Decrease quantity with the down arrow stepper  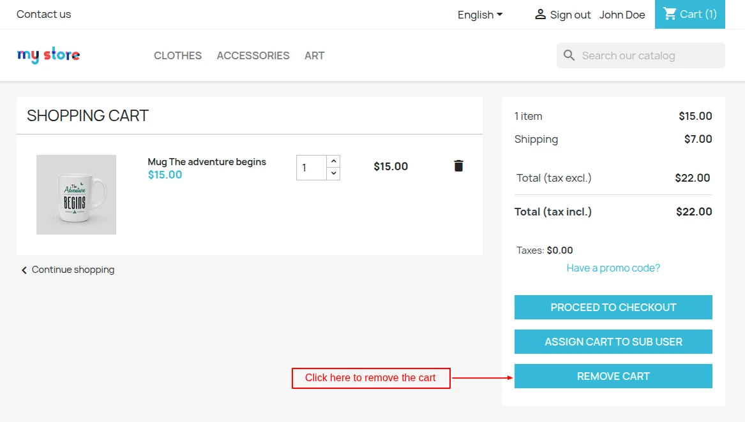[x=333, y=173]
